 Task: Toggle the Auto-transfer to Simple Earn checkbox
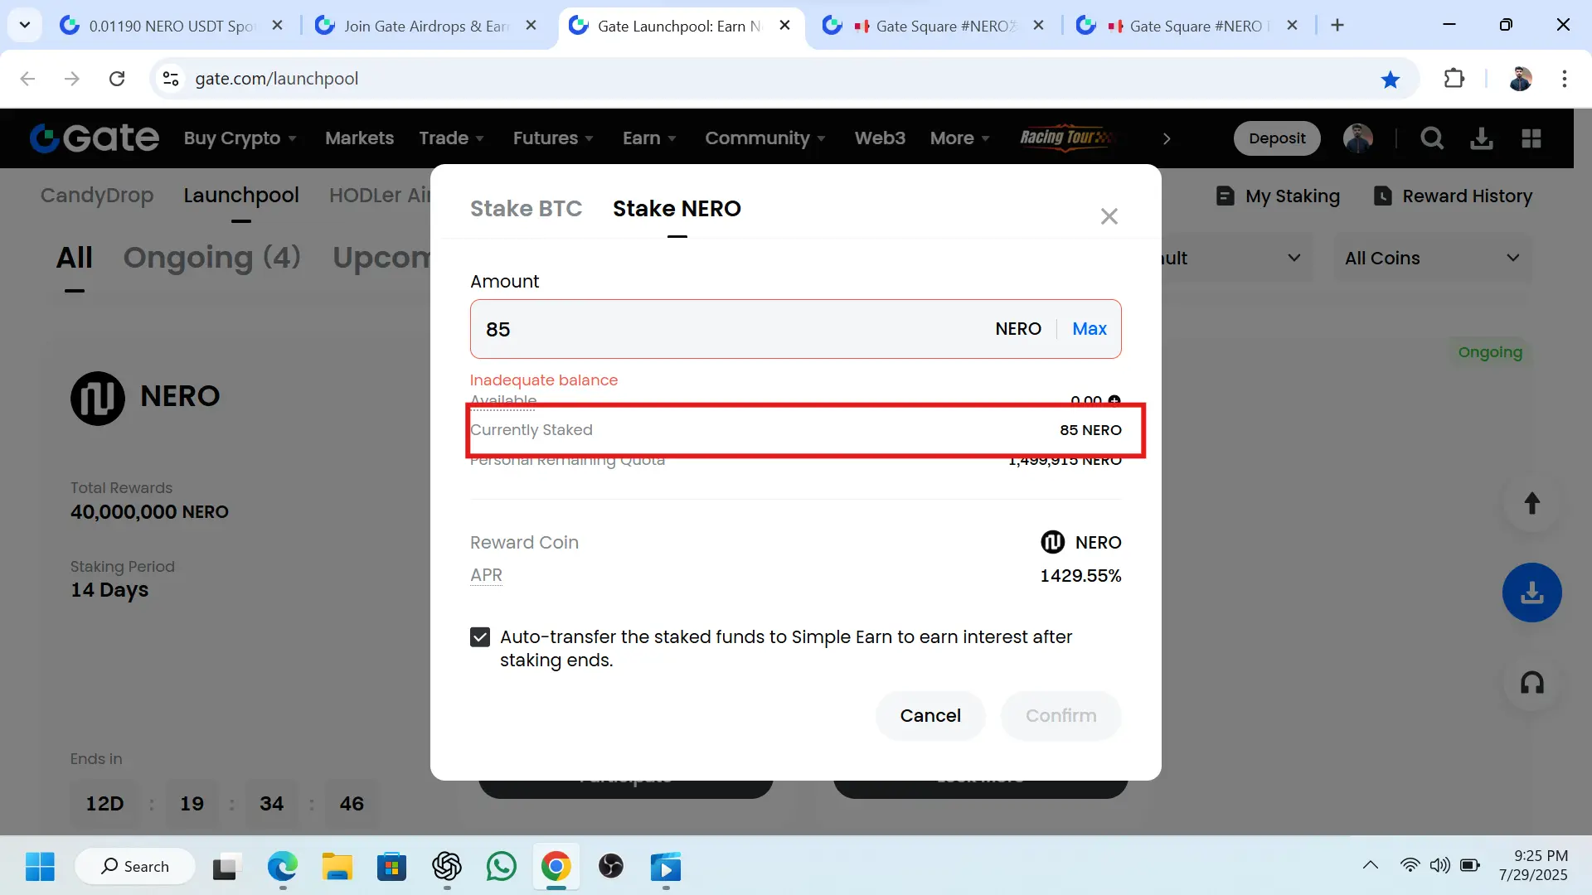tap(480, 637)
